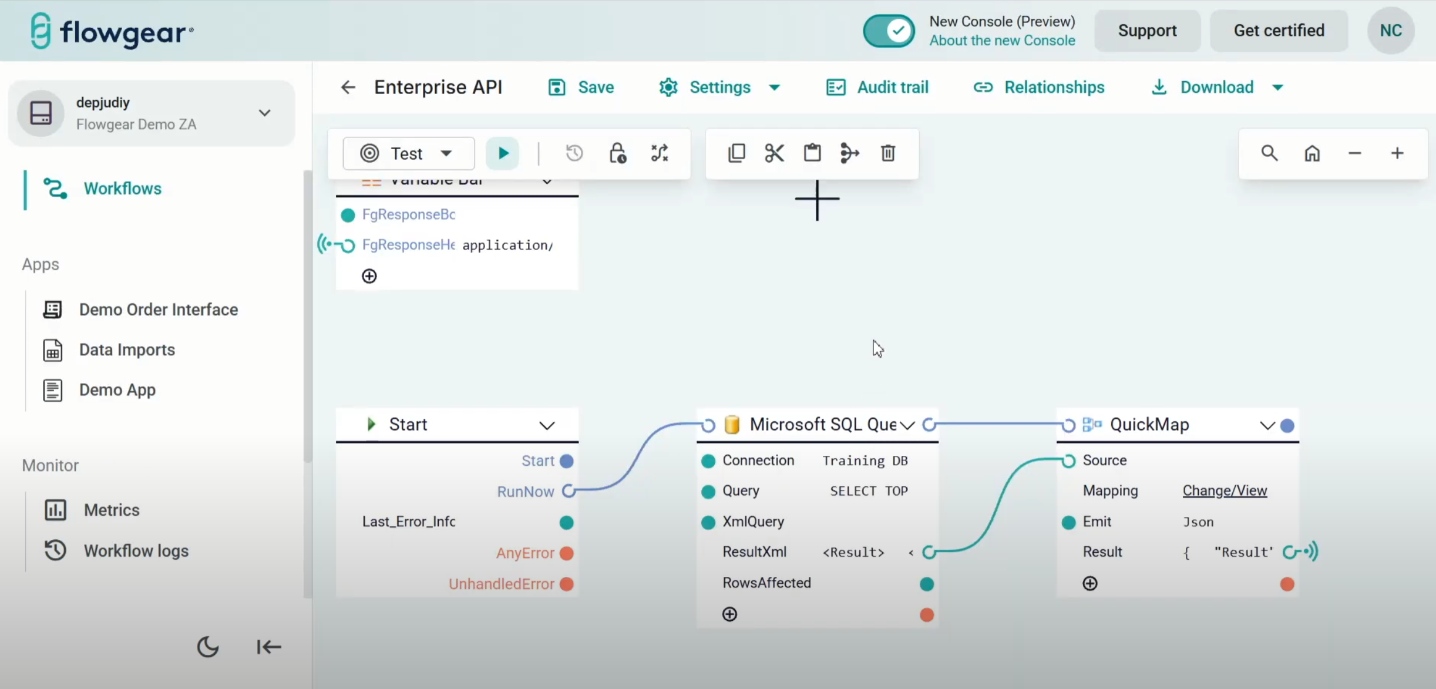Open Demo App in sidebar

pos(117,390)
